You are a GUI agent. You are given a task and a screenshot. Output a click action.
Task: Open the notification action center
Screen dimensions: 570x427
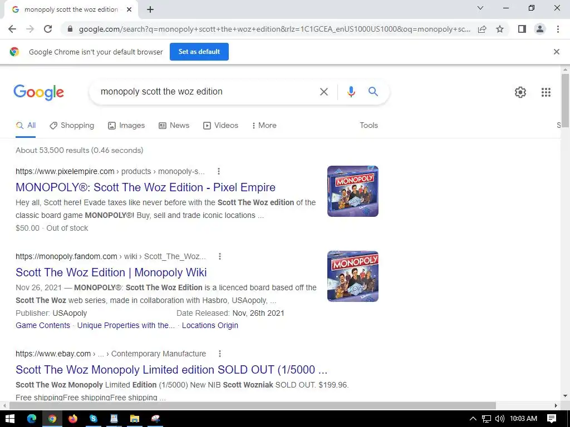(x=552, y=419)
